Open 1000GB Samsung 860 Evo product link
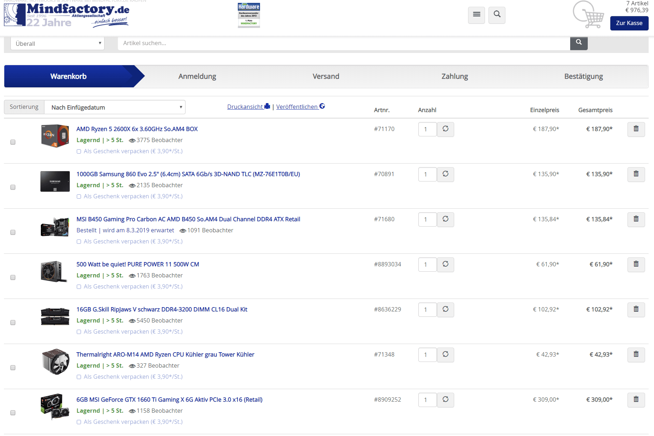 coord(188,174)
